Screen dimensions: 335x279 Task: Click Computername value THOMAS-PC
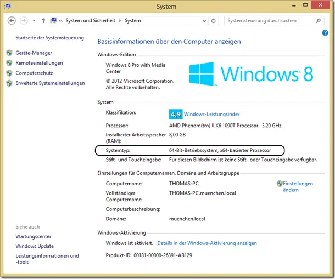click(x=184, y=184)
